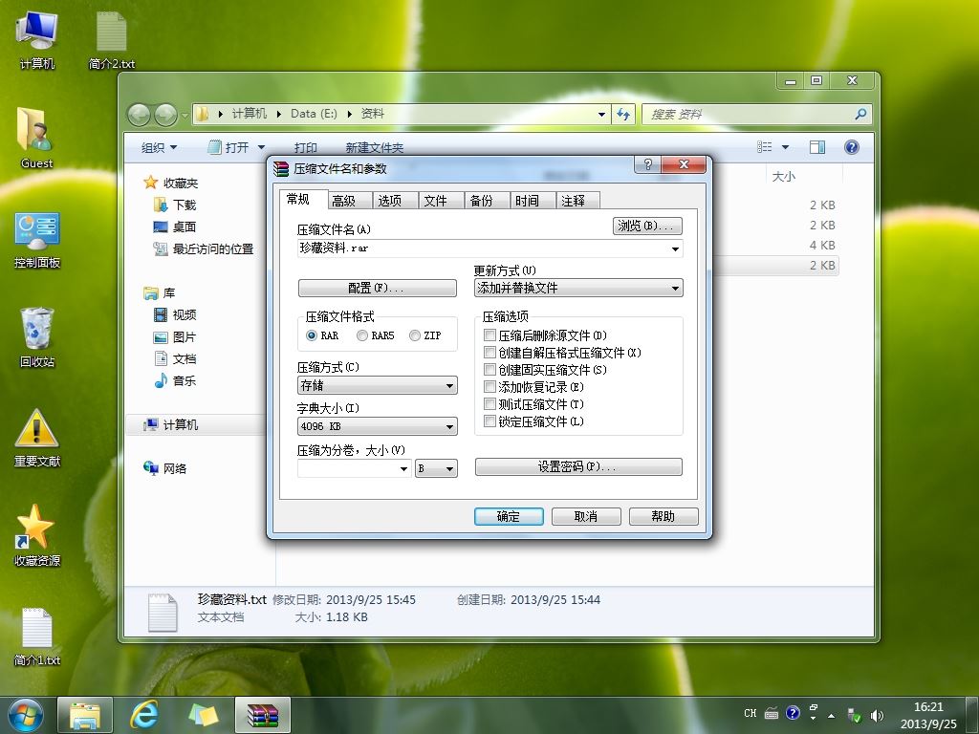The width and height of the screenshot is (979, 734).
Task: Open the 注释 tab
Action: click(x=574, y=201)
